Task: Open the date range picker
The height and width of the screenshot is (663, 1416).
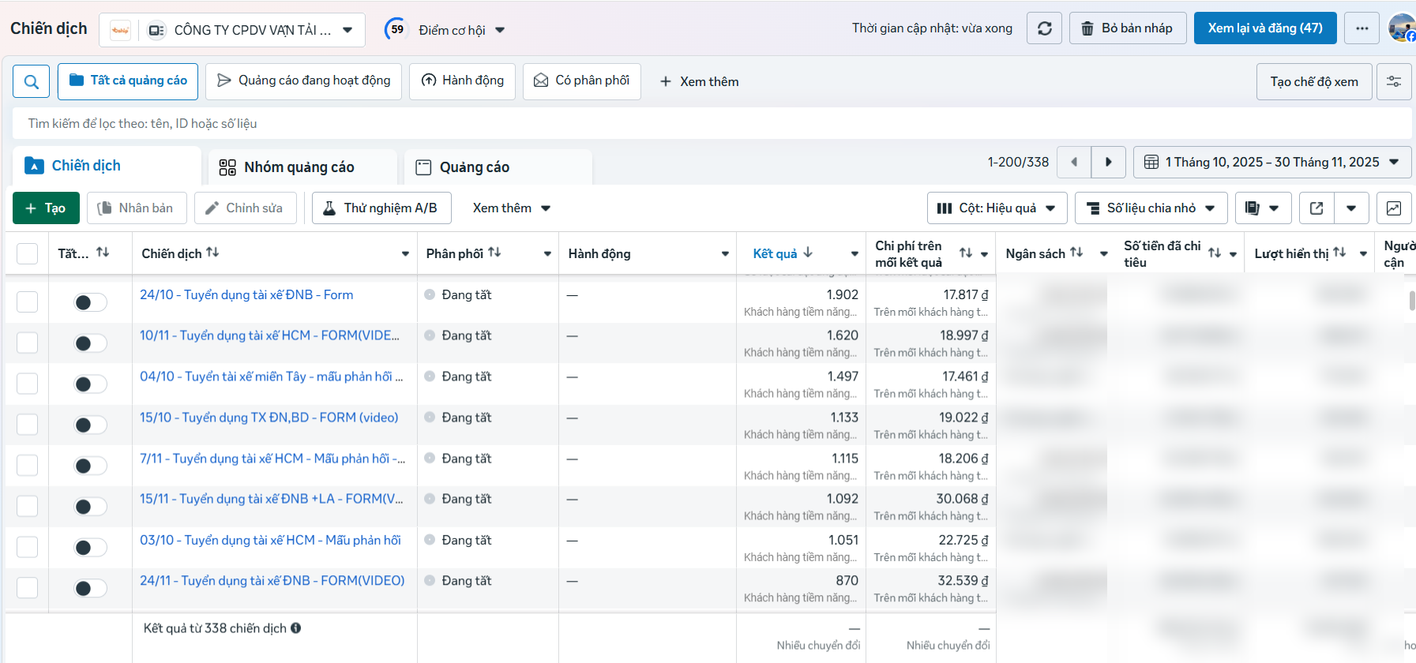Action: coord(1271,162)
